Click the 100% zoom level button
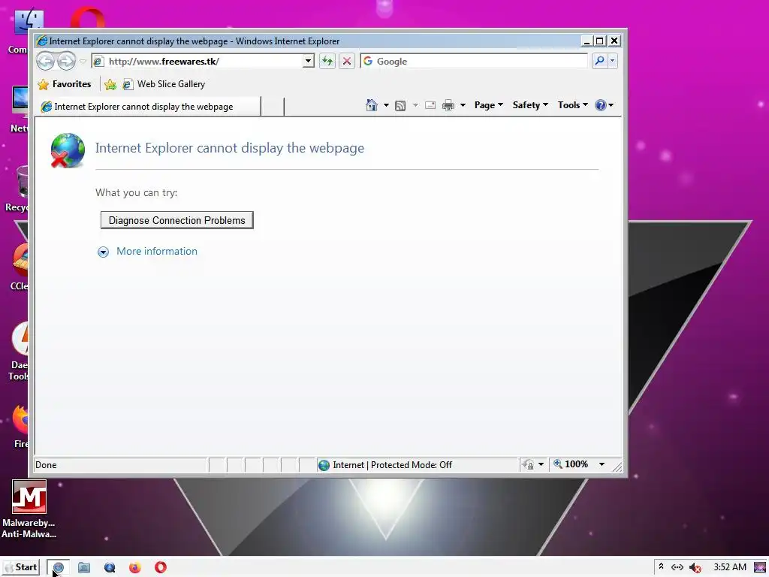 click(x=576, y=464)
